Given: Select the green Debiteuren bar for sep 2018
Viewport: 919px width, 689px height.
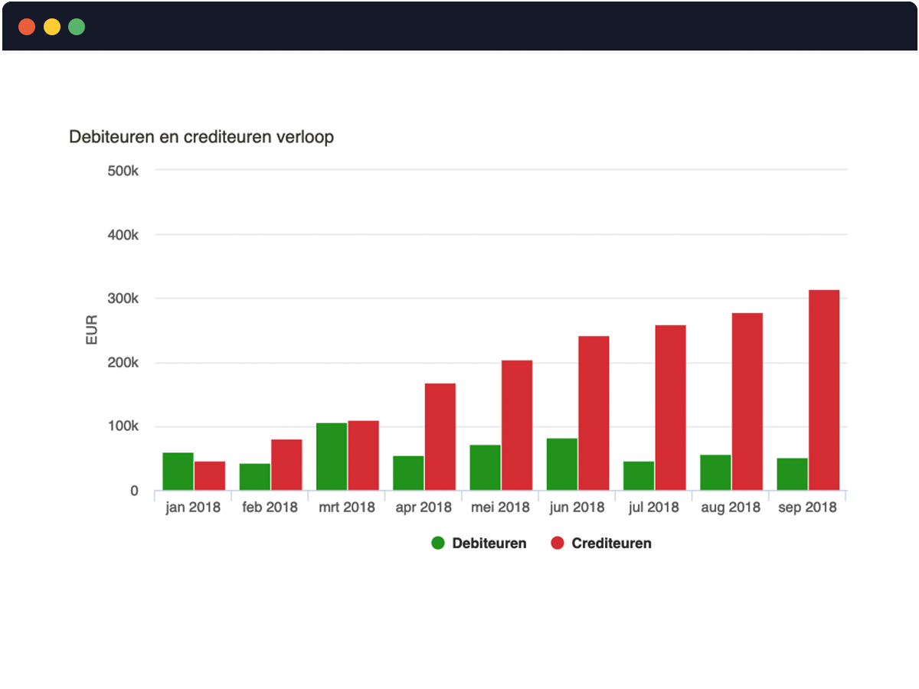Looking at the screenshot, I should click(x=792, y=475).
